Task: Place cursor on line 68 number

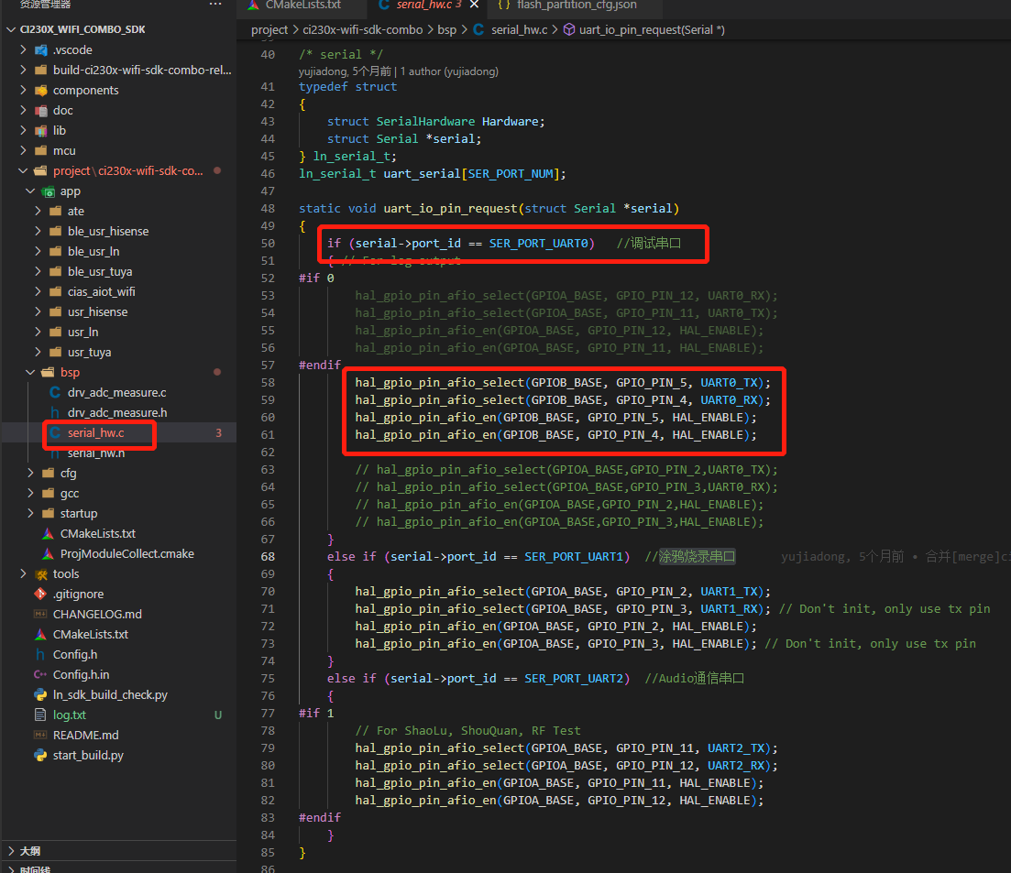Action: coord(267,556)
